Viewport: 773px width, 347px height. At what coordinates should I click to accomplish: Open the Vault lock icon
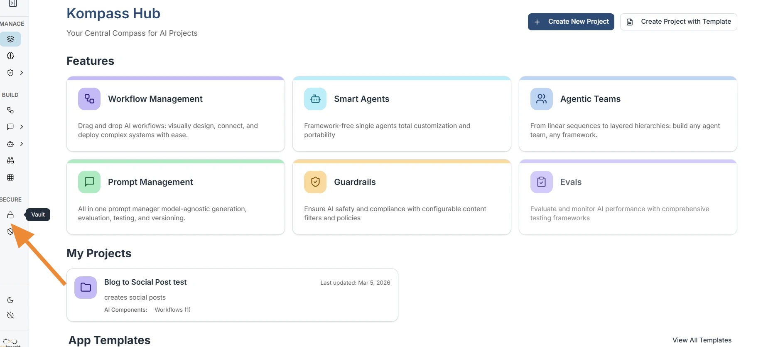(10, 215)
